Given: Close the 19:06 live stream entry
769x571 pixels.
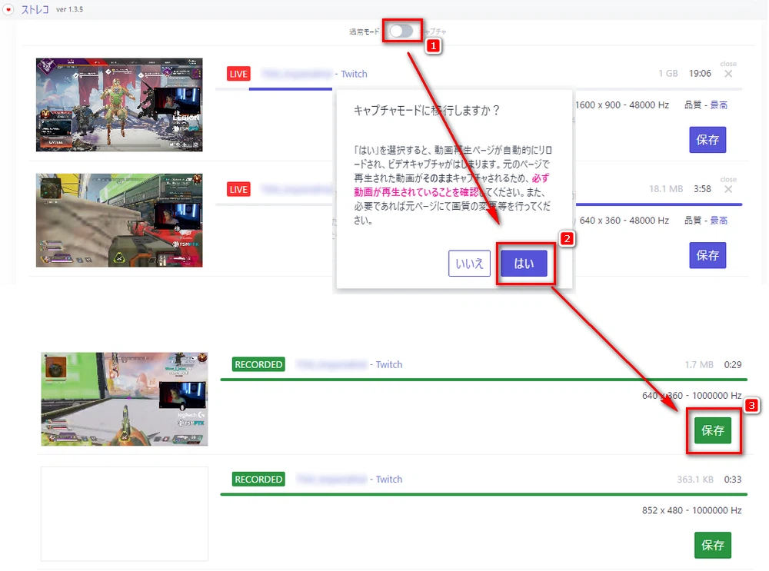Looking at the screenshot, I should tap(728, 74).
